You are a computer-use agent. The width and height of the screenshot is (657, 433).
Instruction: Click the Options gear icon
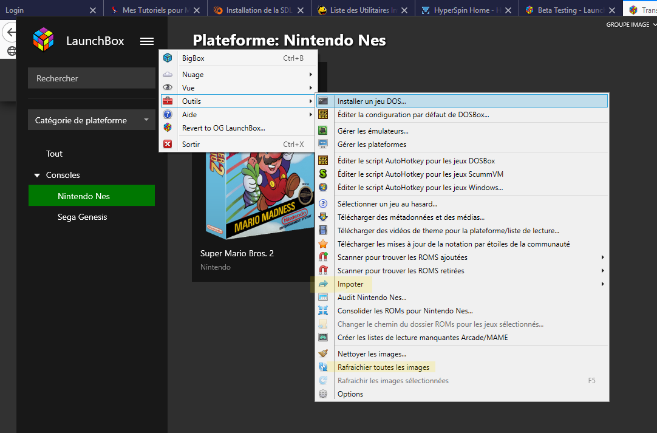[323, 394]
